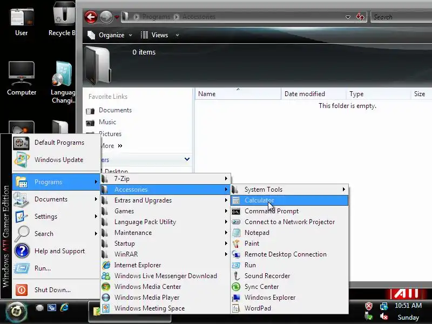432x324 pixels.
Task: Click the Command Prompt black console icon
Action: pyautogui.click(x=236, y=211)
